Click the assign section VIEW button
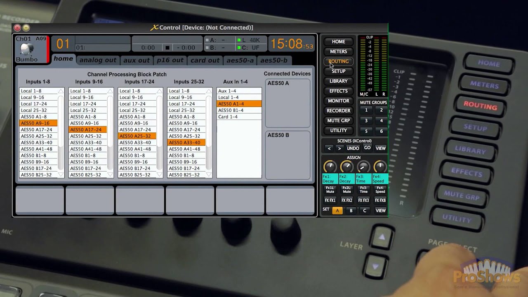Viewport: 528px width, 297px height. (x=381, y=210)
